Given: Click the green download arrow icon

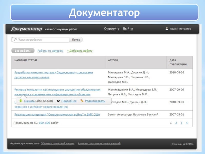Looking at the screenshot, I should pos(21,101).
